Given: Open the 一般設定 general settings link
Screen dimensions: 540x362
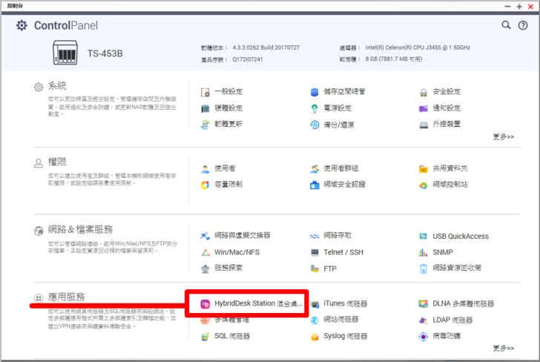Looking at the screenshot, I should (x=228, y=92).
